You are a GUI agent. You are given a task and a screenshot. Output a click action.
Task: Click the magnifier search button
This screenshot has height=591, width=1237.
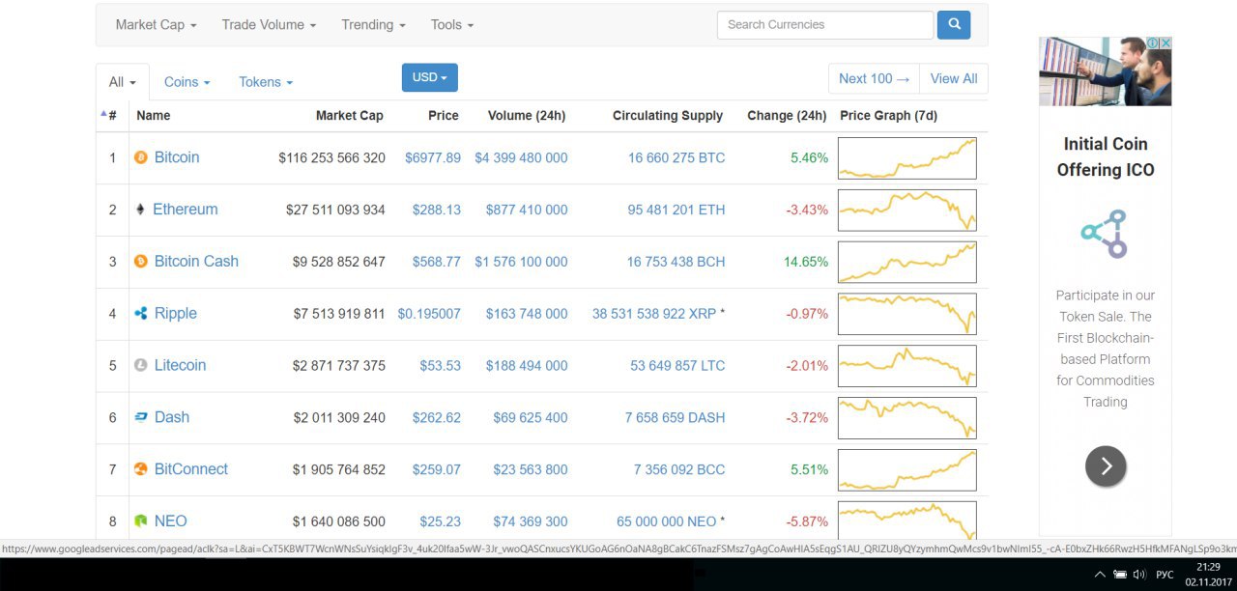pyautogui.click(x=954, y=25)
